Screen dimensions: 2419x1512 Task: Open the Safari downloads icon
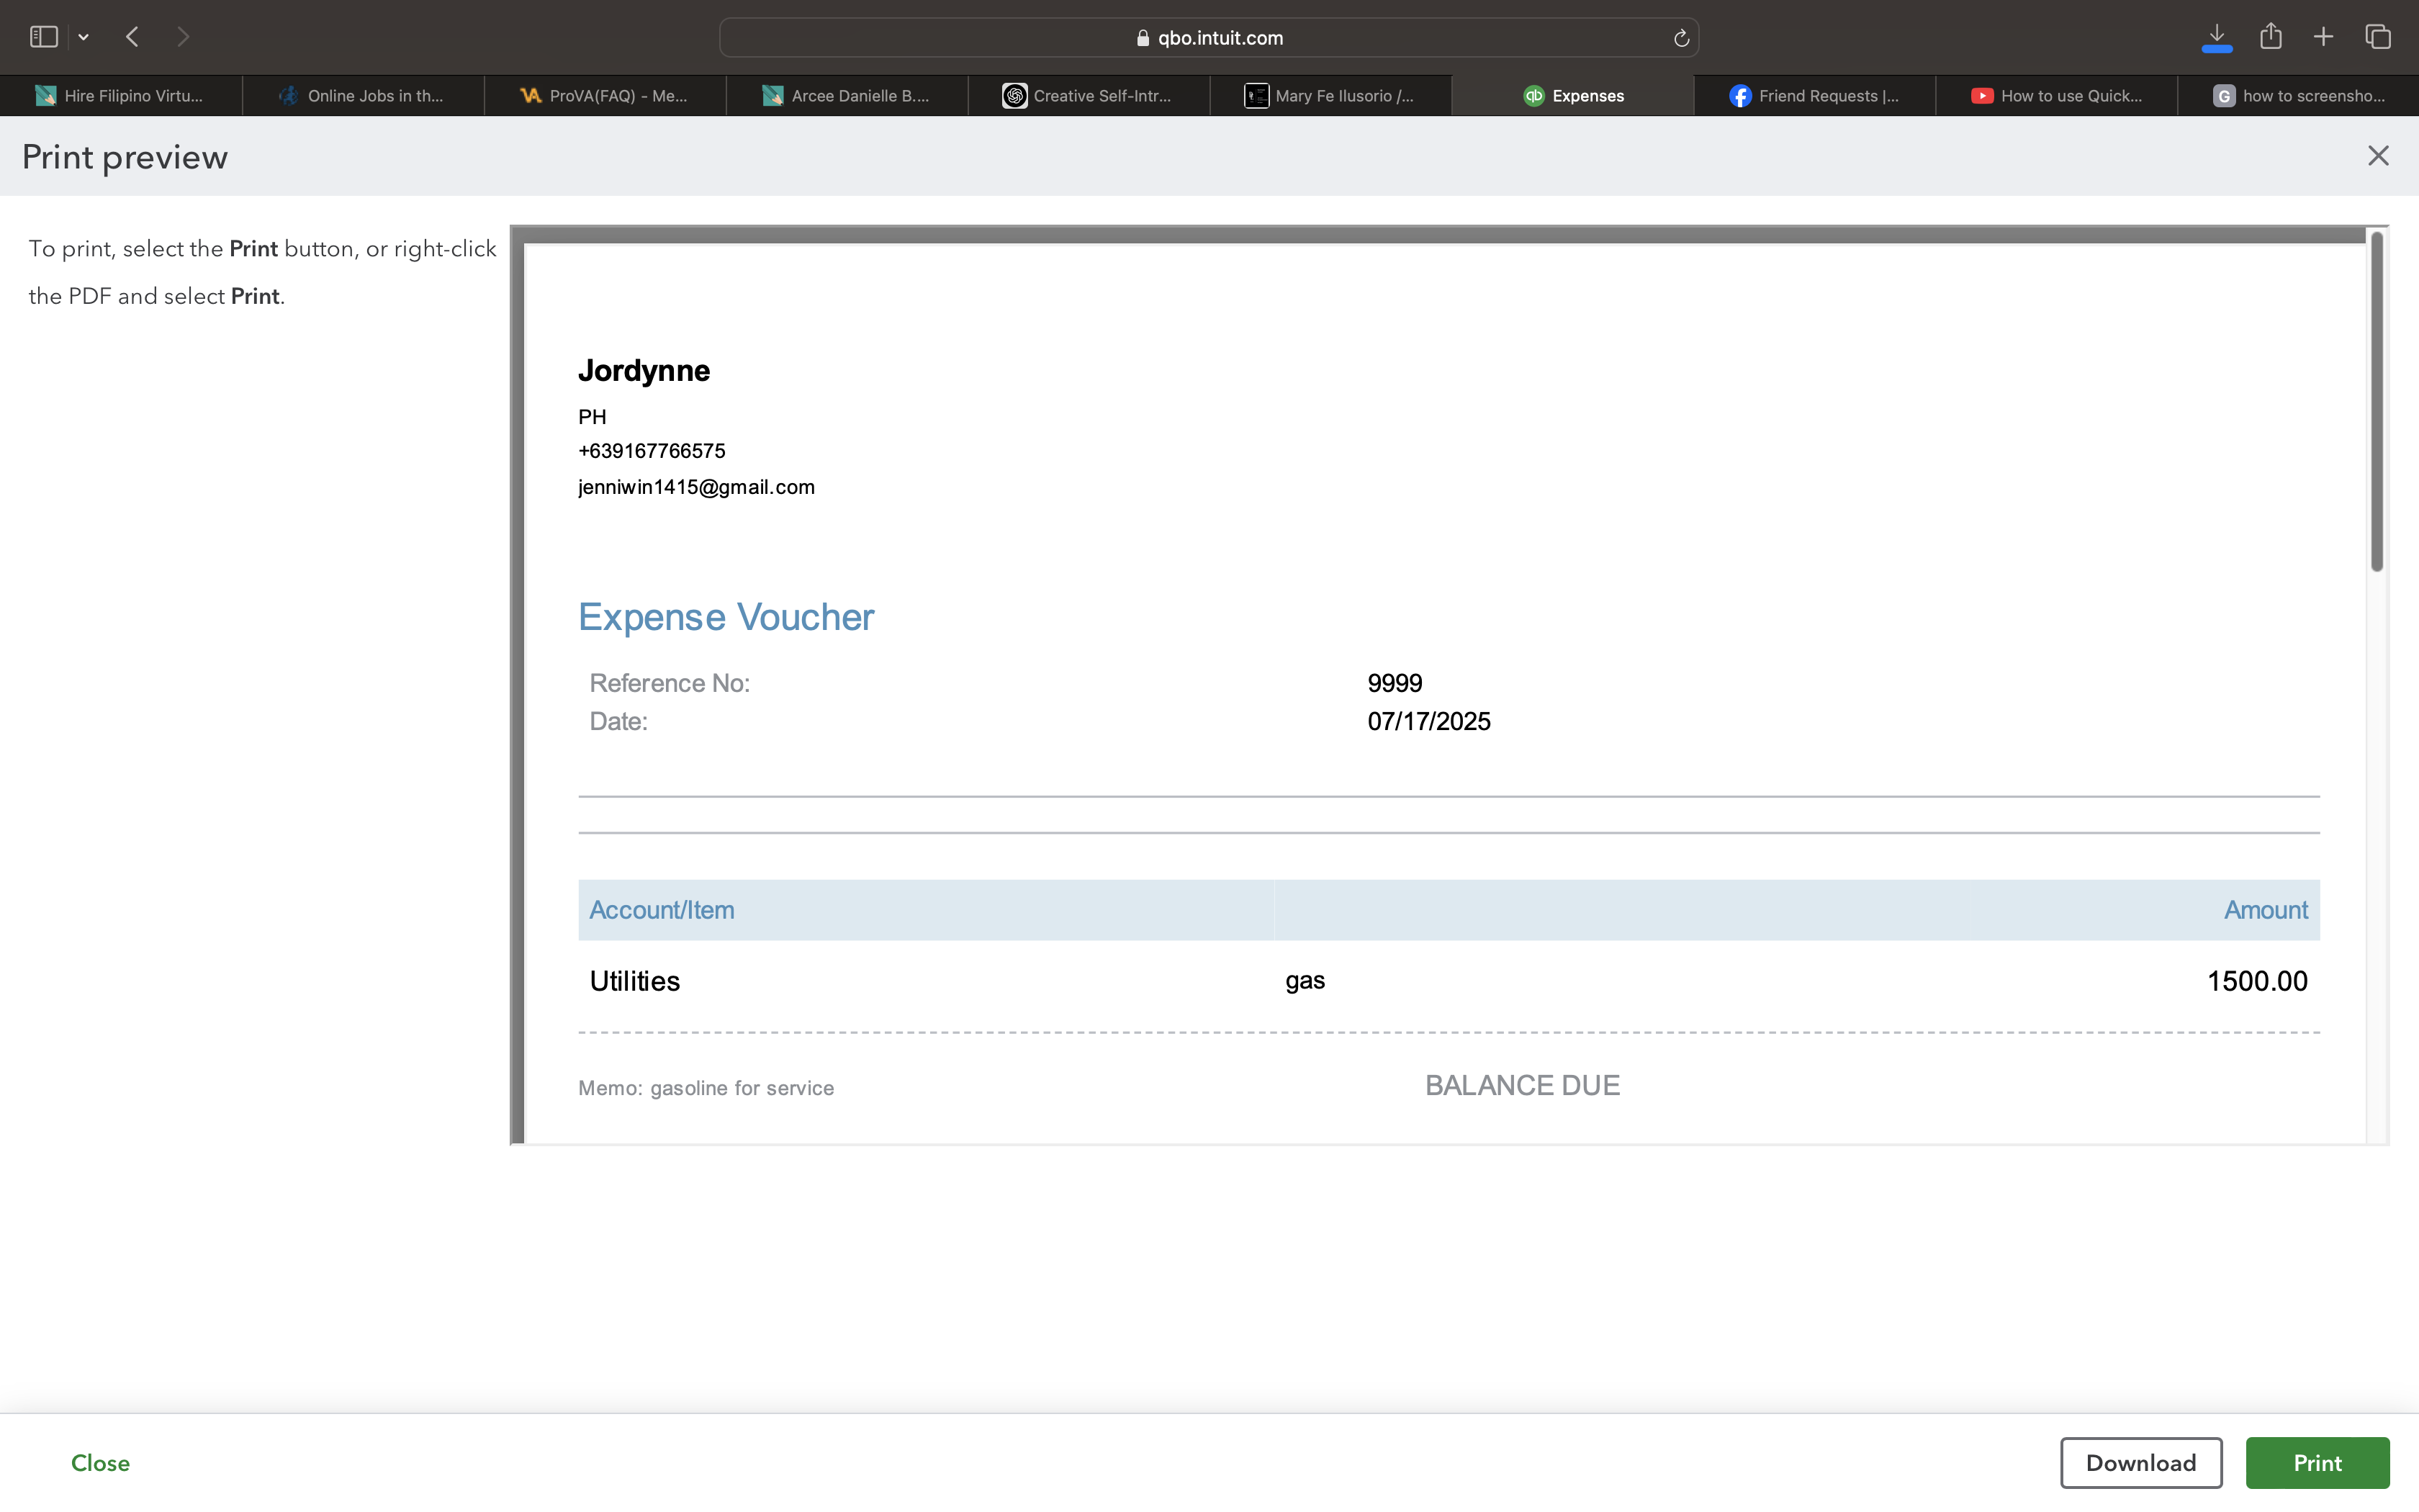point(2216,37)
